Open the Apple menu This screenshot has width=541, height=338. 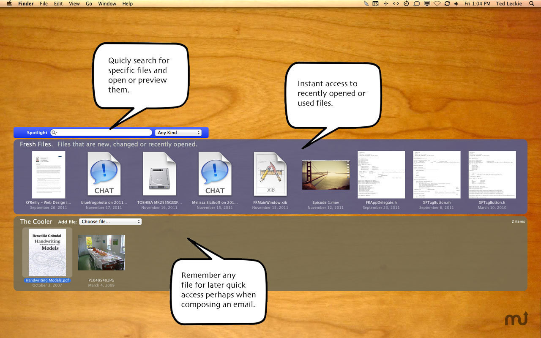click(x=9, y=4)
